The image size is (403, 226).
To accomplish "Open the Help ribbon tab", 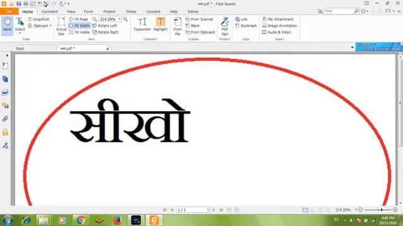I will pyautogui.click(x=174, y=11).
